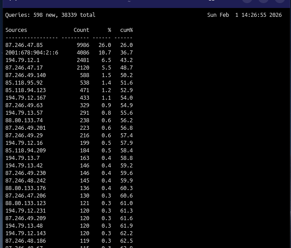Click the Sources column header
The image size is (291, 248).
click(x=16, y=30)
